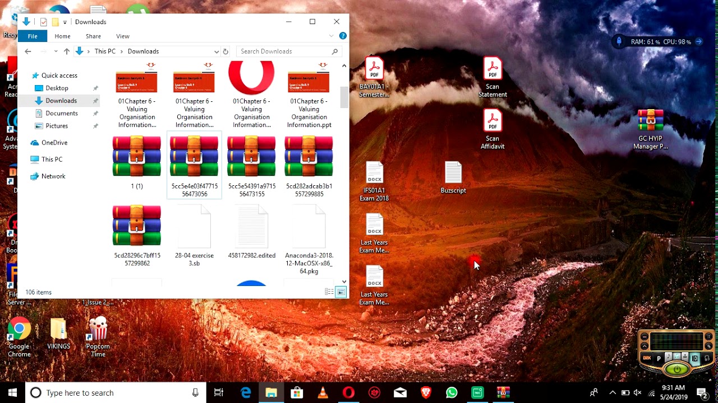718x403 pixels.
Task: Select archive 5cc5e4e03f4771556473056
Action: [x=194, y=166]
